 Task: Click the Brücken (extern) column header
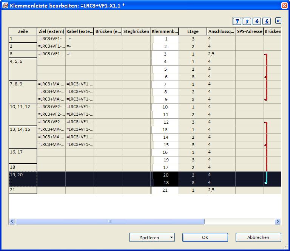click(108, 31)
